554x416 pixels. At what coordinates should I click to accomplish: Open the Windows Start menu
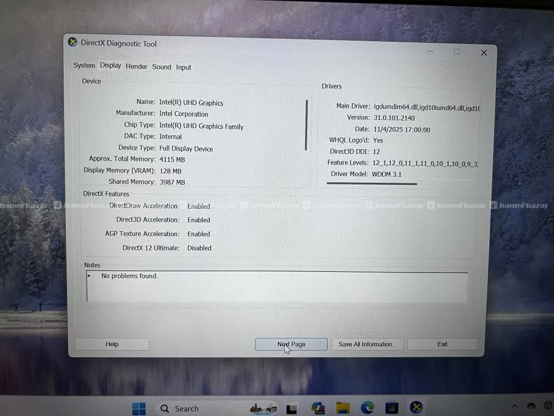[139, 408]
